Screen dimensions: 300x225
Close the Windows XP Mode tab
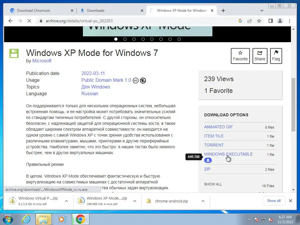[x=212, y=11]
